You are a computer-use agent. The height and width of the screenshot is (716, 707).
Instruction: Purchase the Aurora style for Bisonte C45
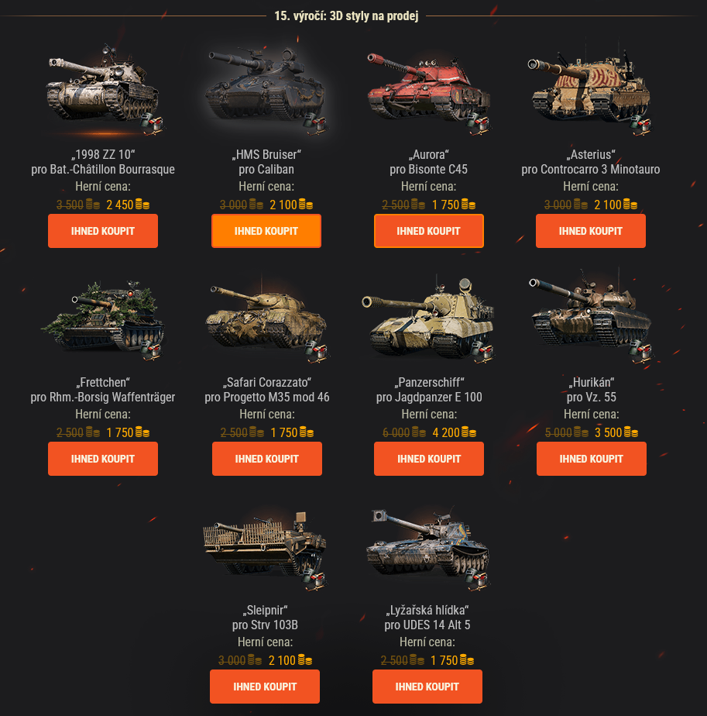tap(428, 231)
